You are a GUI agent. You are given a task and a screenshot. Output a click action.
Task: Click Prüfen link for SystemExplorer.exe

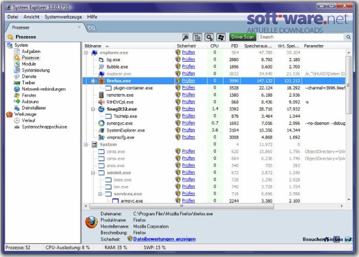[188, 130]
